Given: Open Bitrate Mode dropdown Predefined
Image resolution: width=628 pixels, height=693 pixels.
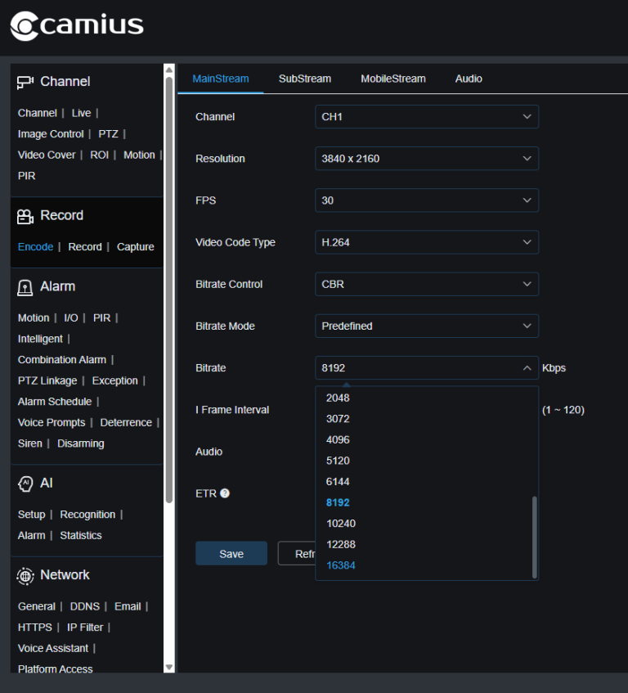Looking at the screenshot, I should coord(427,326).
